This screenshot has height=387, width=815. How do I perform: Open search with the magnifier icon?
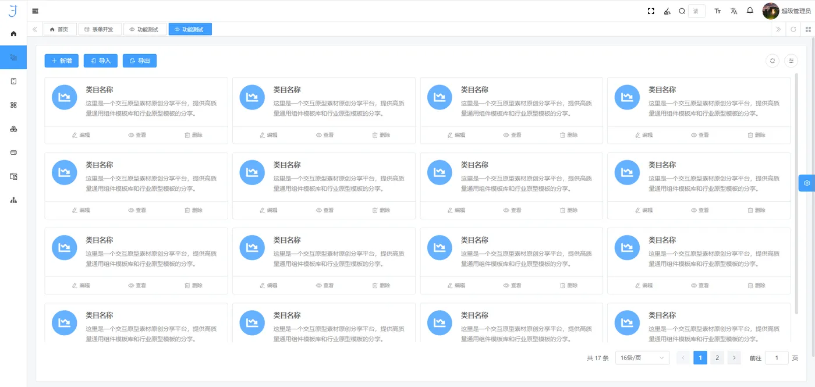[x=681, y=10]
